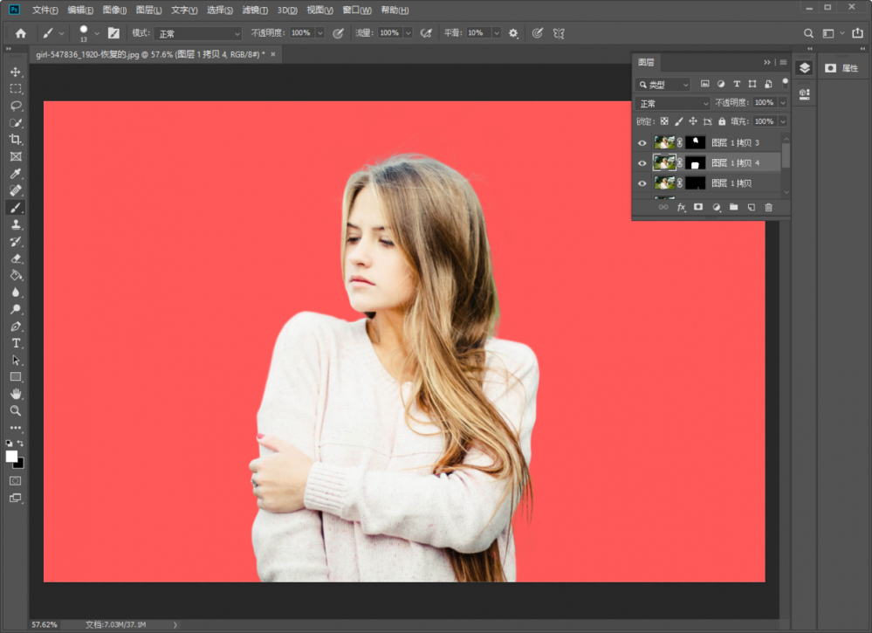Pick the Eyedropper tool
Screen dimensions: 872x633
click(16, 174)
